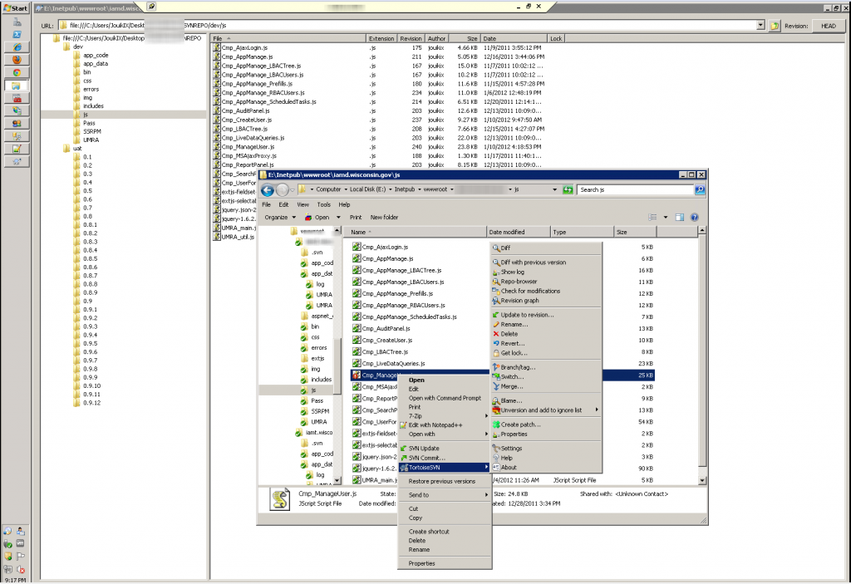Select app_data folder in repo browser tree
851x584 pixels.
point(96,63)
